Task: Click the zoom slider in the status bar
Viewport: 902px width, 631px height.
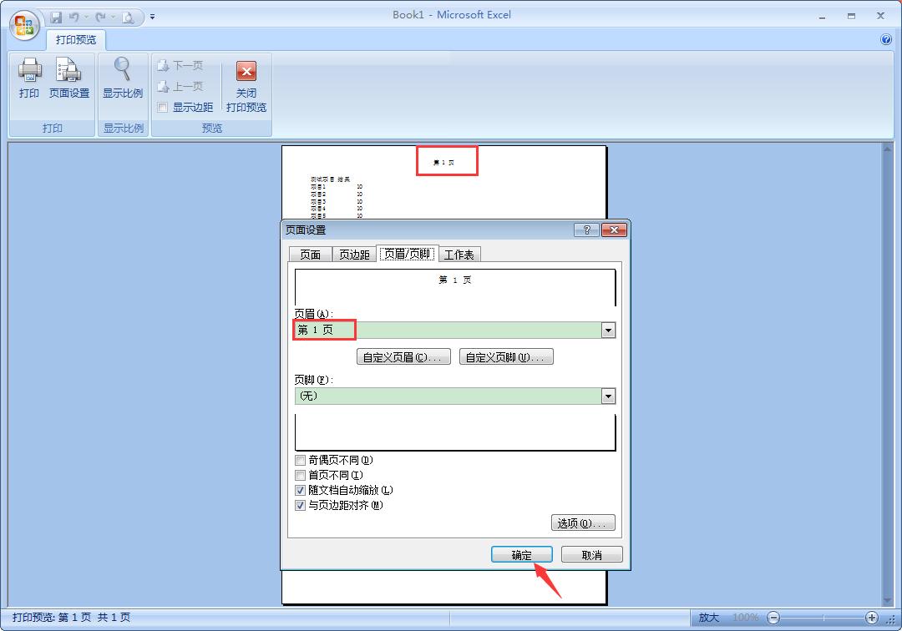Action: [x=823, y=618]
